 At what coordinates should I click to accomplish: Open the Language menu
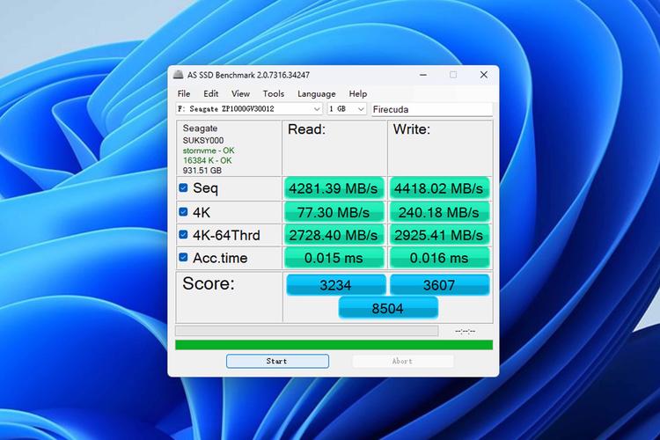[316, 94]
